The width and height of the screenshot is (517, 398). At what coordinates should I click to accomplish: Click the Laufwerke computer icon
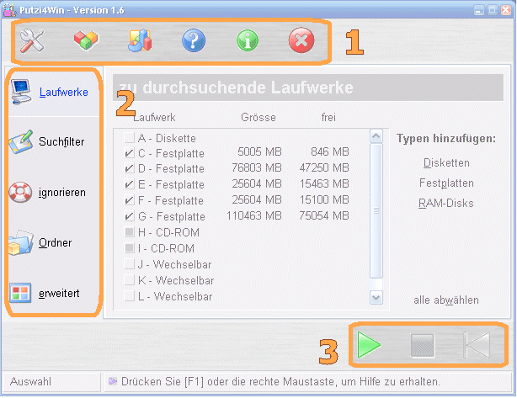21,92
